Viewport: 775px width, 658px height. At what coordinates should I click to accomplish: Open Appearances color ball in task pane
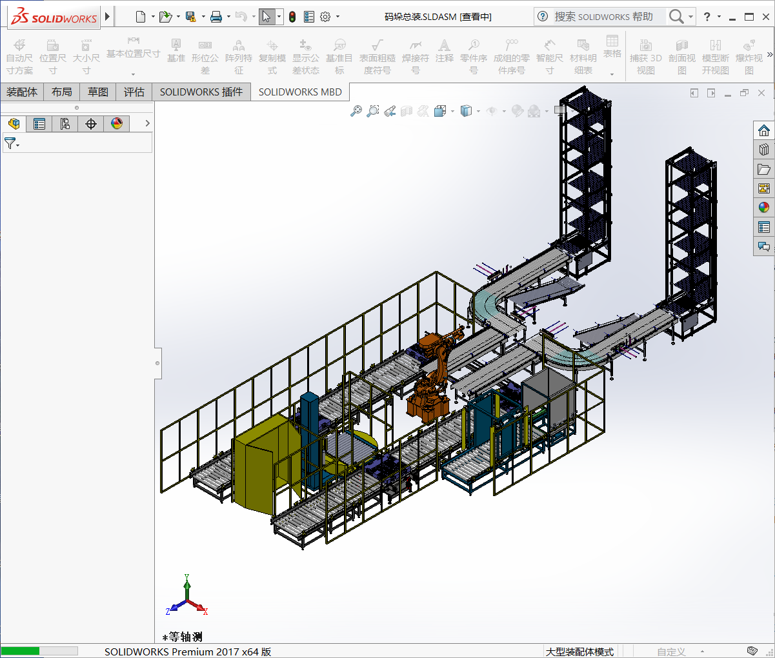[x=764, y=208]
